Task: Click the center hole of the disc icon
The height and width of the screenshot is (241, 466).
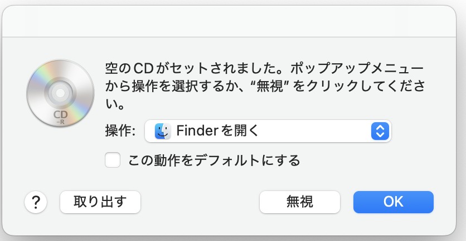Action: [x=60, y=93]
